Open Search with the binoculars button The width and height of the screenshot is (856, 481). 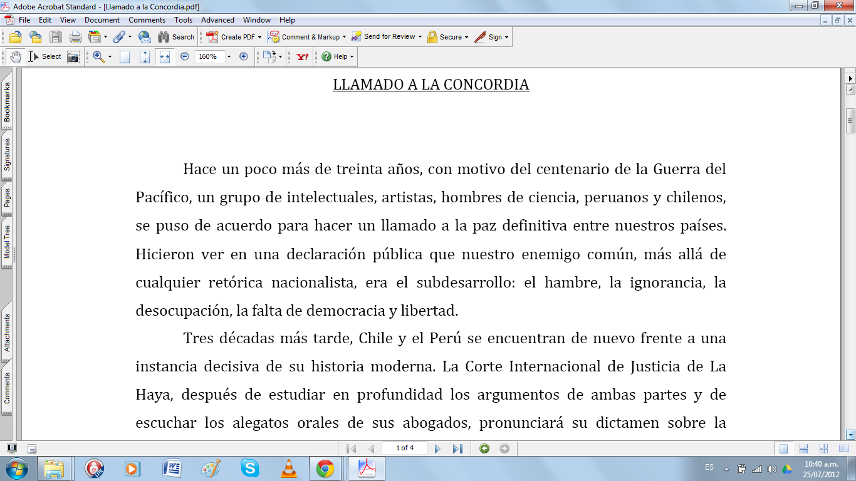(176, 37)
